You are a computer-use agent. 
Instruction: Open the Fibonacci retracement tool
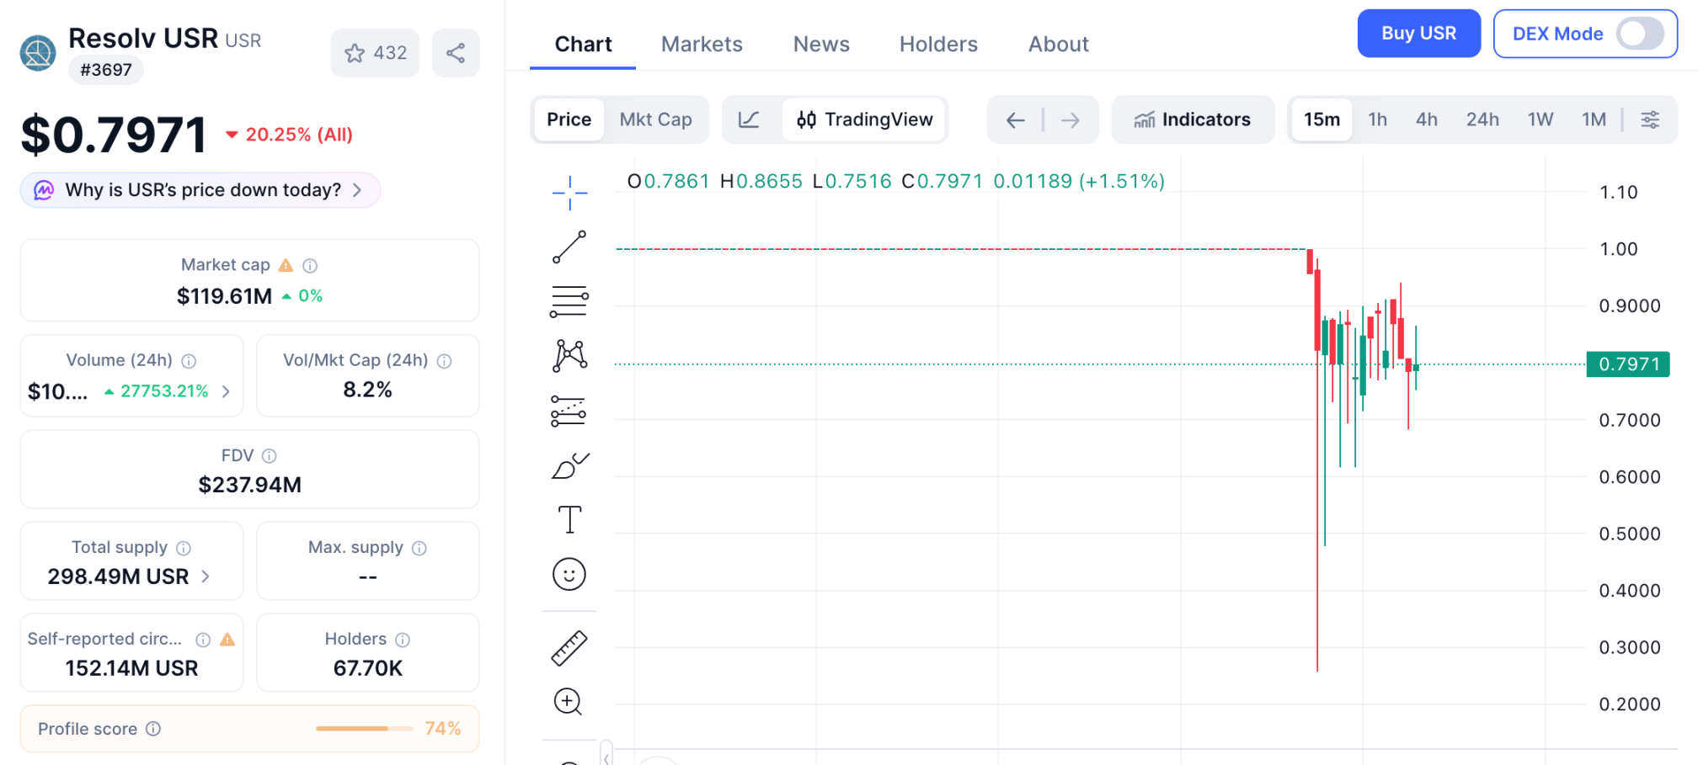[569, 301]
